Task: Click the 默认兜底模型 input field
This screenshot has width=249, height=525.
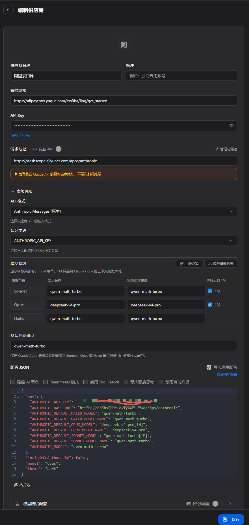Action: pyautogui.click(x=124, y=346)
